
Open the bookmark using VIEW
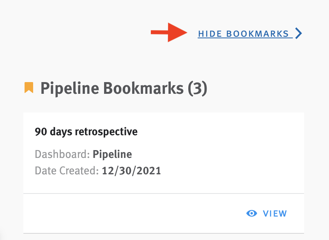coord(274,213)
